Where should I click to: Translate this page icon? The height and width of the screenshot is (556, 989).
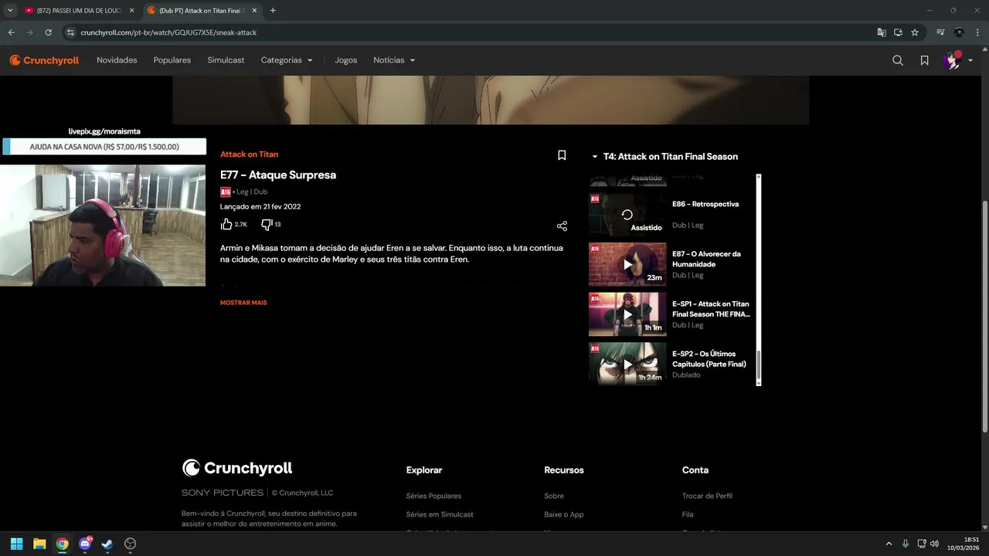(x=882, y=32)
